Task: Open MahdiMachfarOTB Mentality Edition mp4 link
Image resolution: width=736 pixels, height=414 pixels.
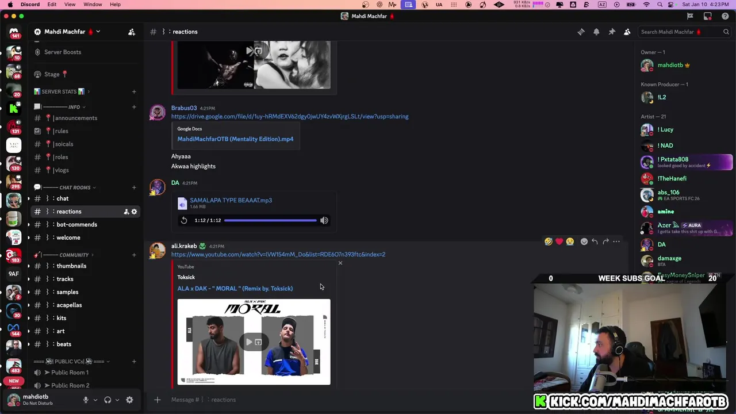Action: click(x=235, y=139)
